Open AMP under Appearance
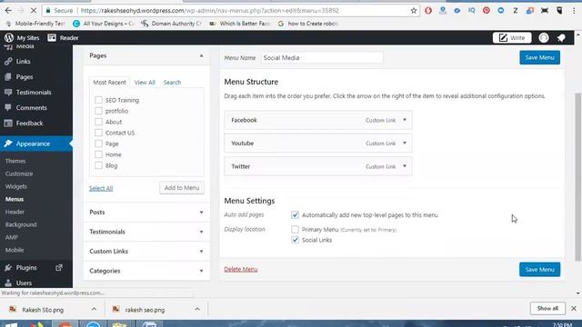 [x=12, y=237]
